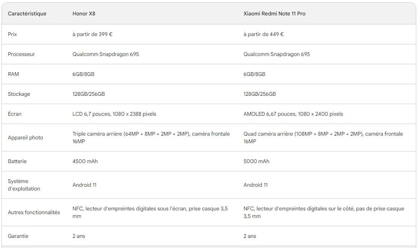The width and height of the screenshot is (420, 248).
Task: Select the Stockage row label
Action: tap(19, 94)
